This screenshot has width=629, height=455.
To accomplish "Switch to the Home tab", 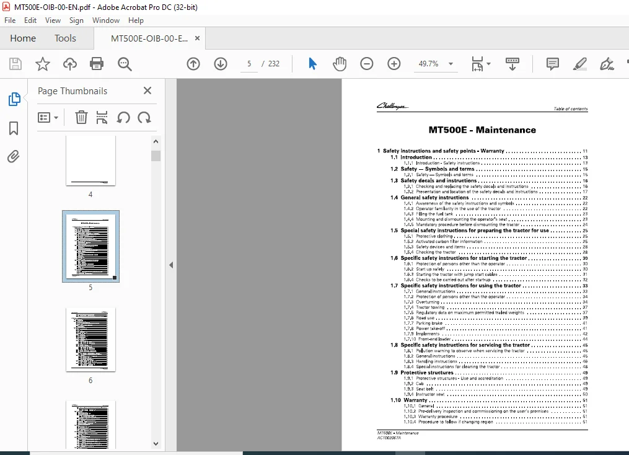I will (23, 38).
